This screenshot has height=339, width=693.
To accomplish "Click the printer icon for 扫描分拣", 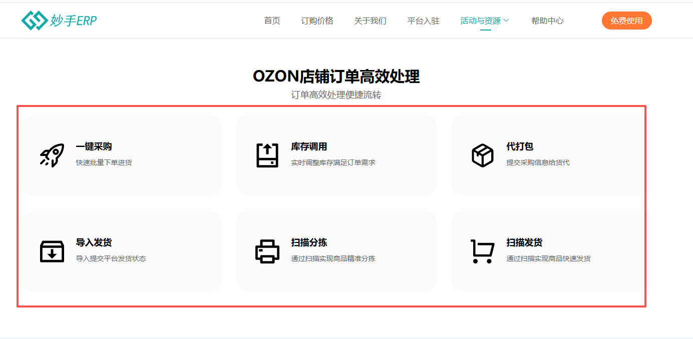I will pos(267,251).
